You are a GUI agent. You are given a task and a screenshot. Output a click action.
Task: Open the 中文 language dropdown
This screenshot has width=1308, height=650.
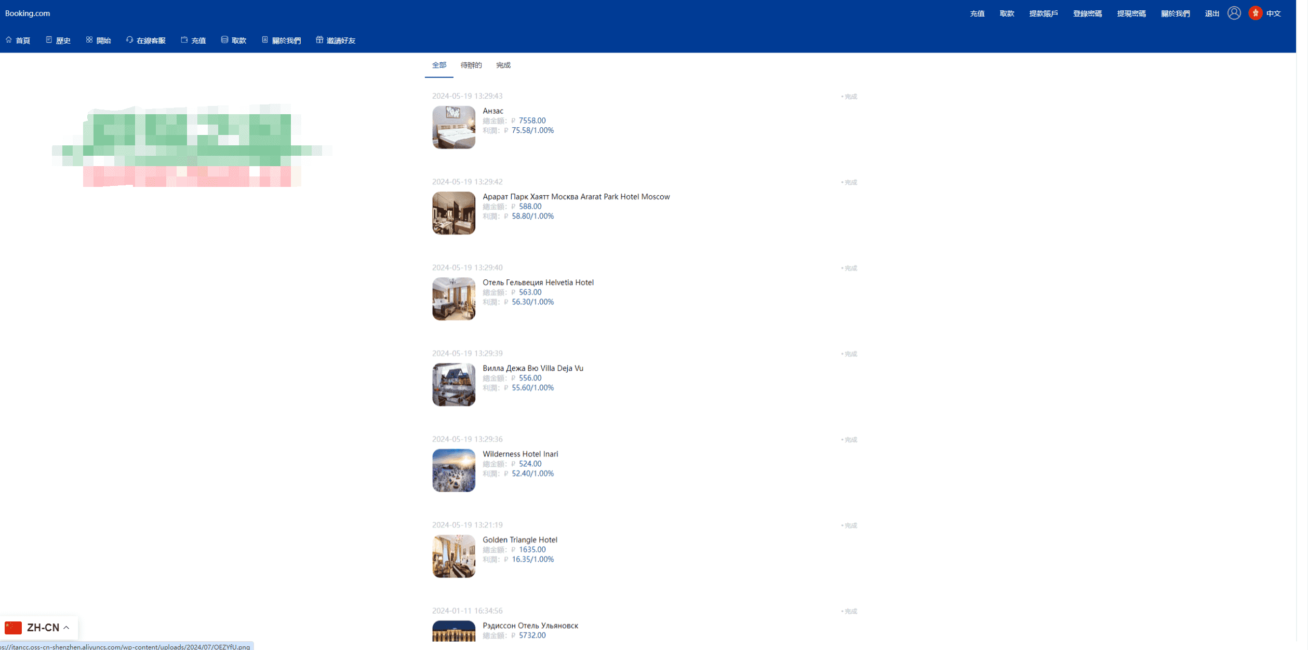pyautogui.click(x=1274, y=13)
